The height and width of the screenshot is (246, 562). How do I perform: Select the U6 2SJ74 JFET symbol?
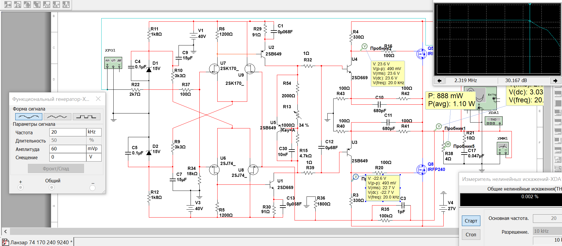click(214, 169)
